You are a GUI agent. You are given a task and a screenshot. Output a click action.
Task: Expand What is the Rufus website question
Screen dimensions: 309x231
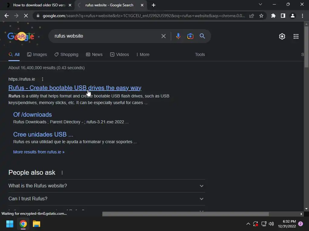(x=107, y=186)
